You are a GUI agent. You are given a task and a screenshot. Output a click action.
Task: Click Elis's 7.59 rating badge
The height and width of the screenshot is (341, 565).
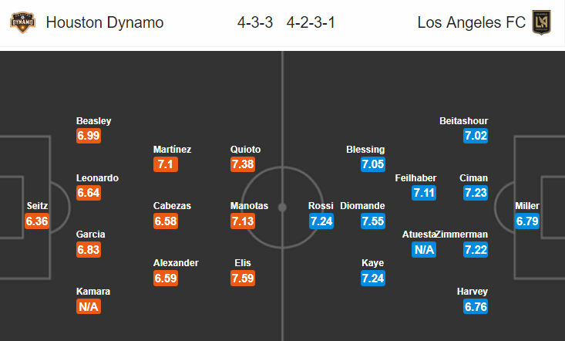tap(243, 279)
